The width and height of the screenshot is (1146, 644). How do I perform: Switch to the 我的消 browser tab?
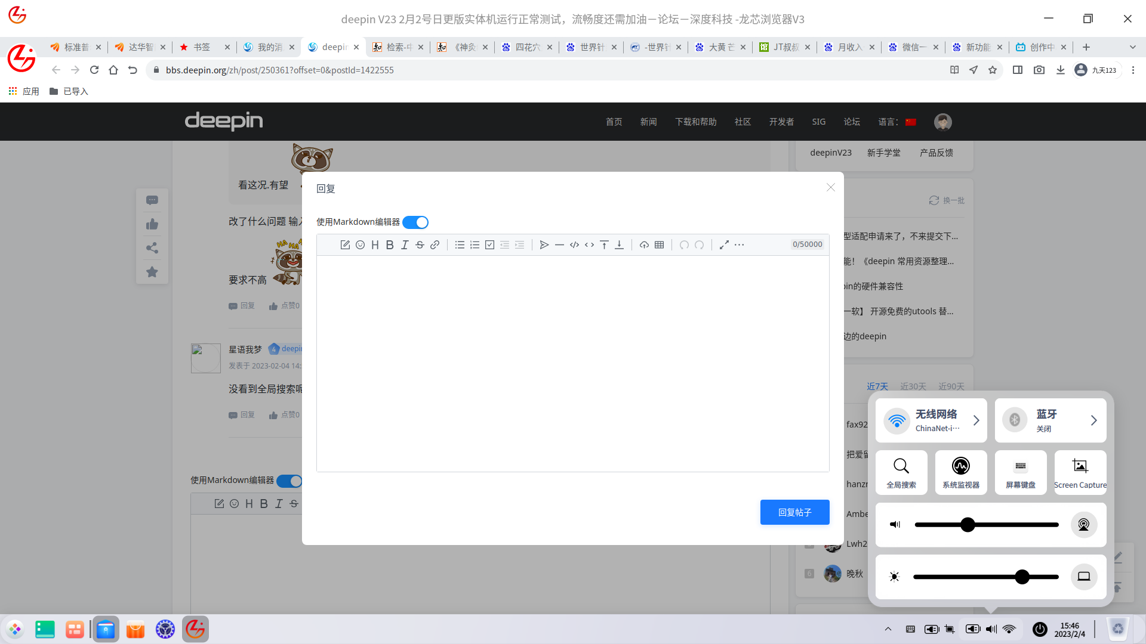(269, 47)
